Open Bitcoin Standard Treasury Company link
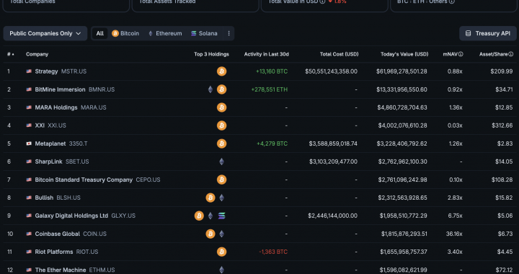Screen dimensions: 519x274 coord(97,180)
